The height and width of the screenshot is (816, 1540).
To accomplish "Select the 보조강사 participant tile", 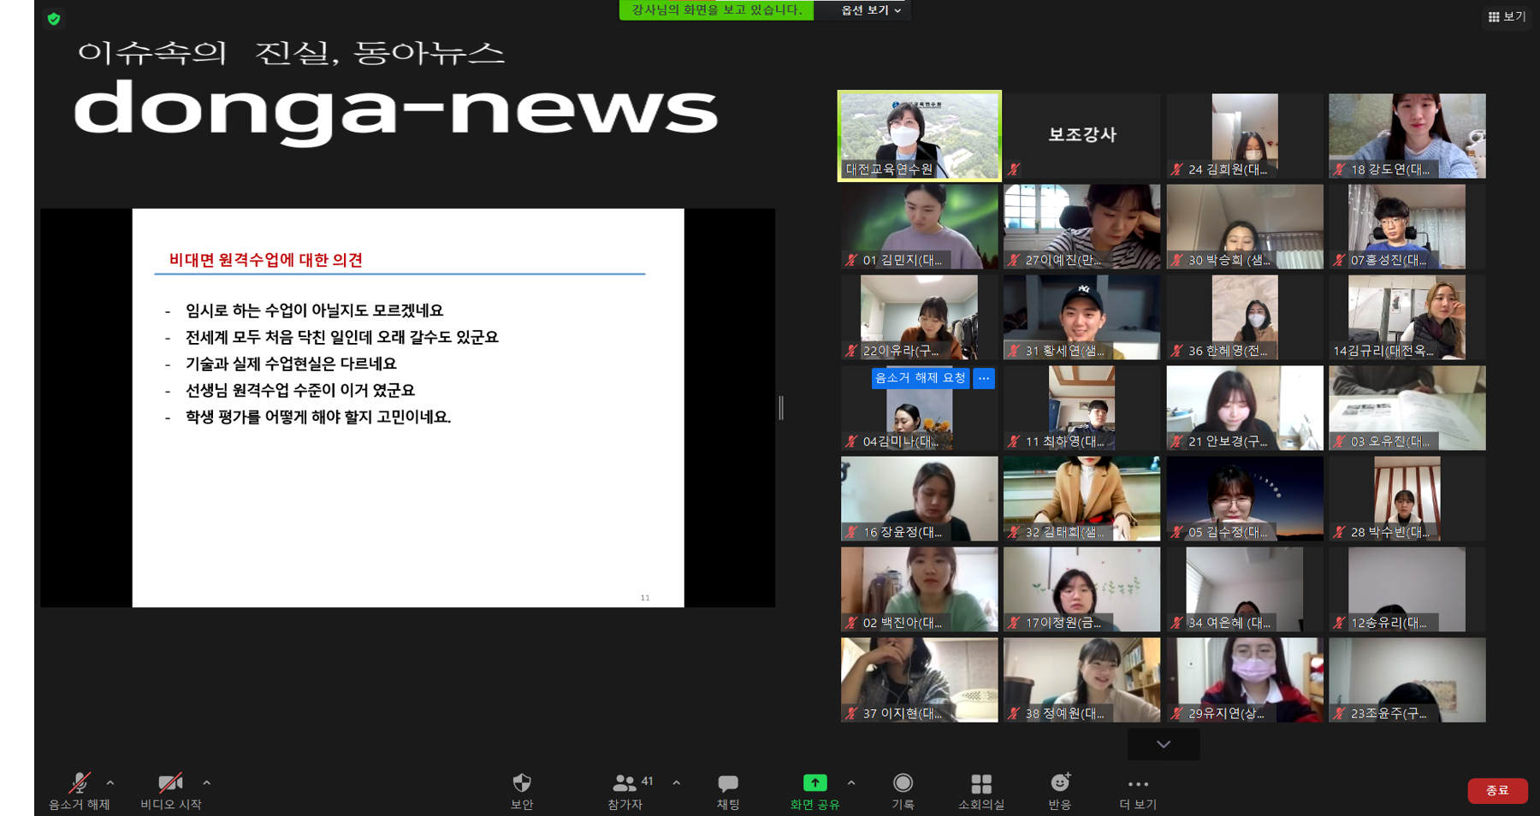I will (x=1081, y=136).
